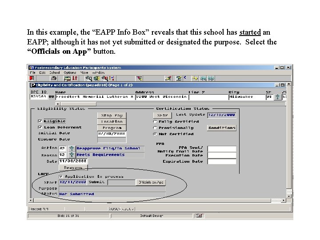This screenshot has width=320, height=240.
Task: Click the first query icon in the toolbar
Action: click(x=89, y=78)
